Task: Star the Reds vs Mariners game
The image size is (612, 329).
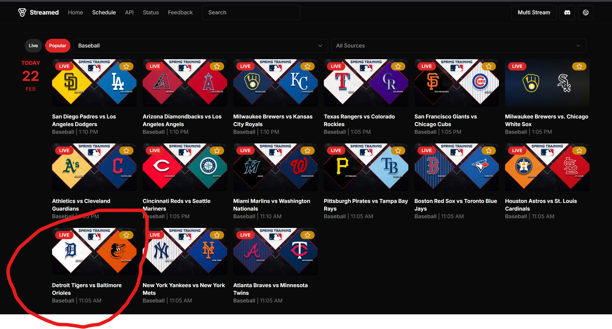Action: point(217,151)
